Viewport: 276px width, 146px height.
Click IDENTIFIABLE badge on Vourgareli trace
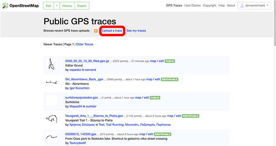pyautogui.click(x=190, y=116)
